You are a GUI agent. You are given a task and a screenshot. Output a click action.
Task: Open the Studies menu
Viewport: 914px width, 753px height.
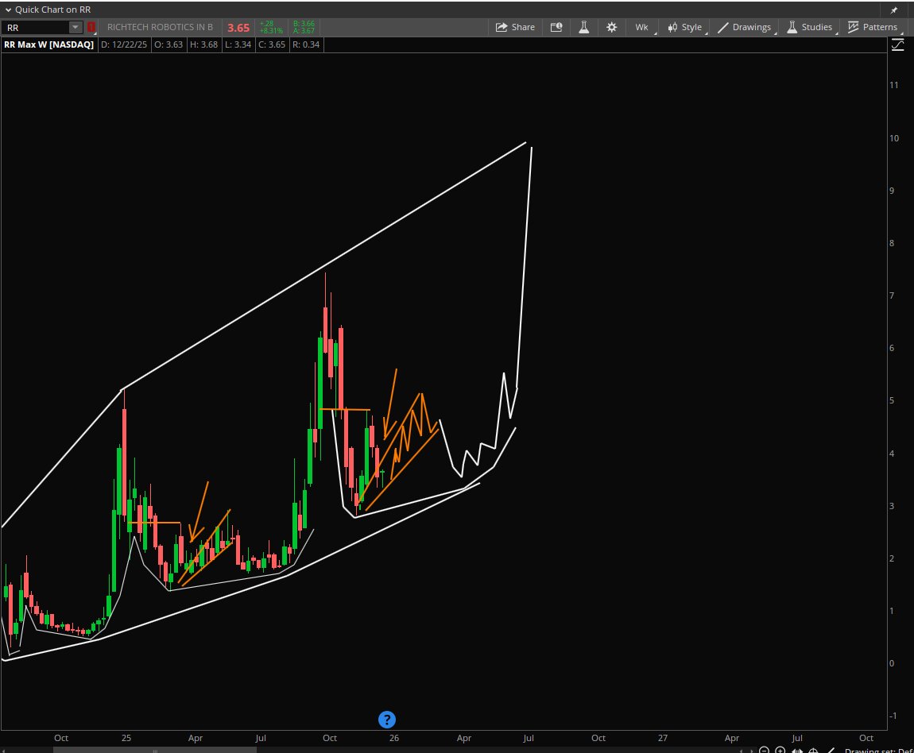tap(815, 26)
